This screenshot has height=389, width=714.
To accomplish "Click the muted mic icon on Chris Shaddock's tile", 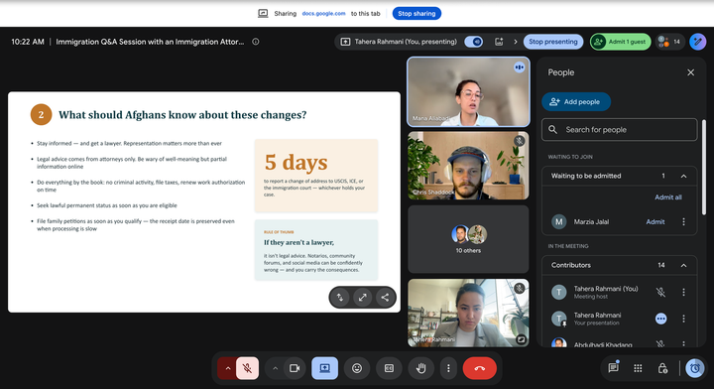I will (x=519, y=141).
